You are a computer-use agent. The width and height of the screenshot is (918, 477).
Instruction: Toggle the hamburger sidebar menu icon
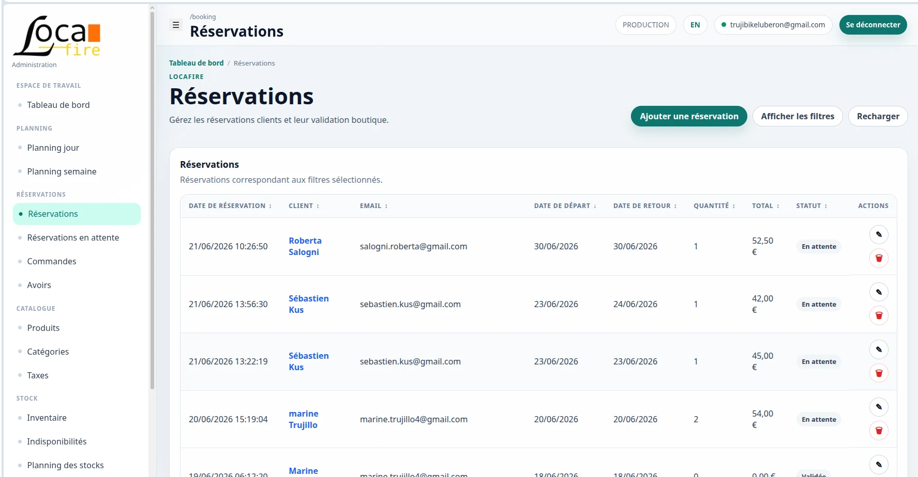pos(176,25)
